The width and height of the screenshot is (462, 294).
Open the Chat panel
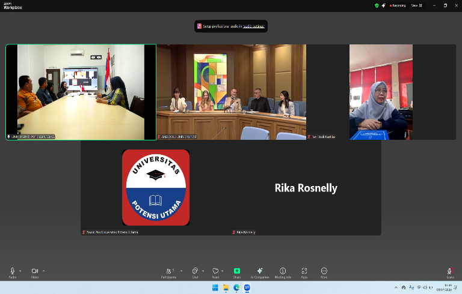pyautogui.click(x=195, y=271)
